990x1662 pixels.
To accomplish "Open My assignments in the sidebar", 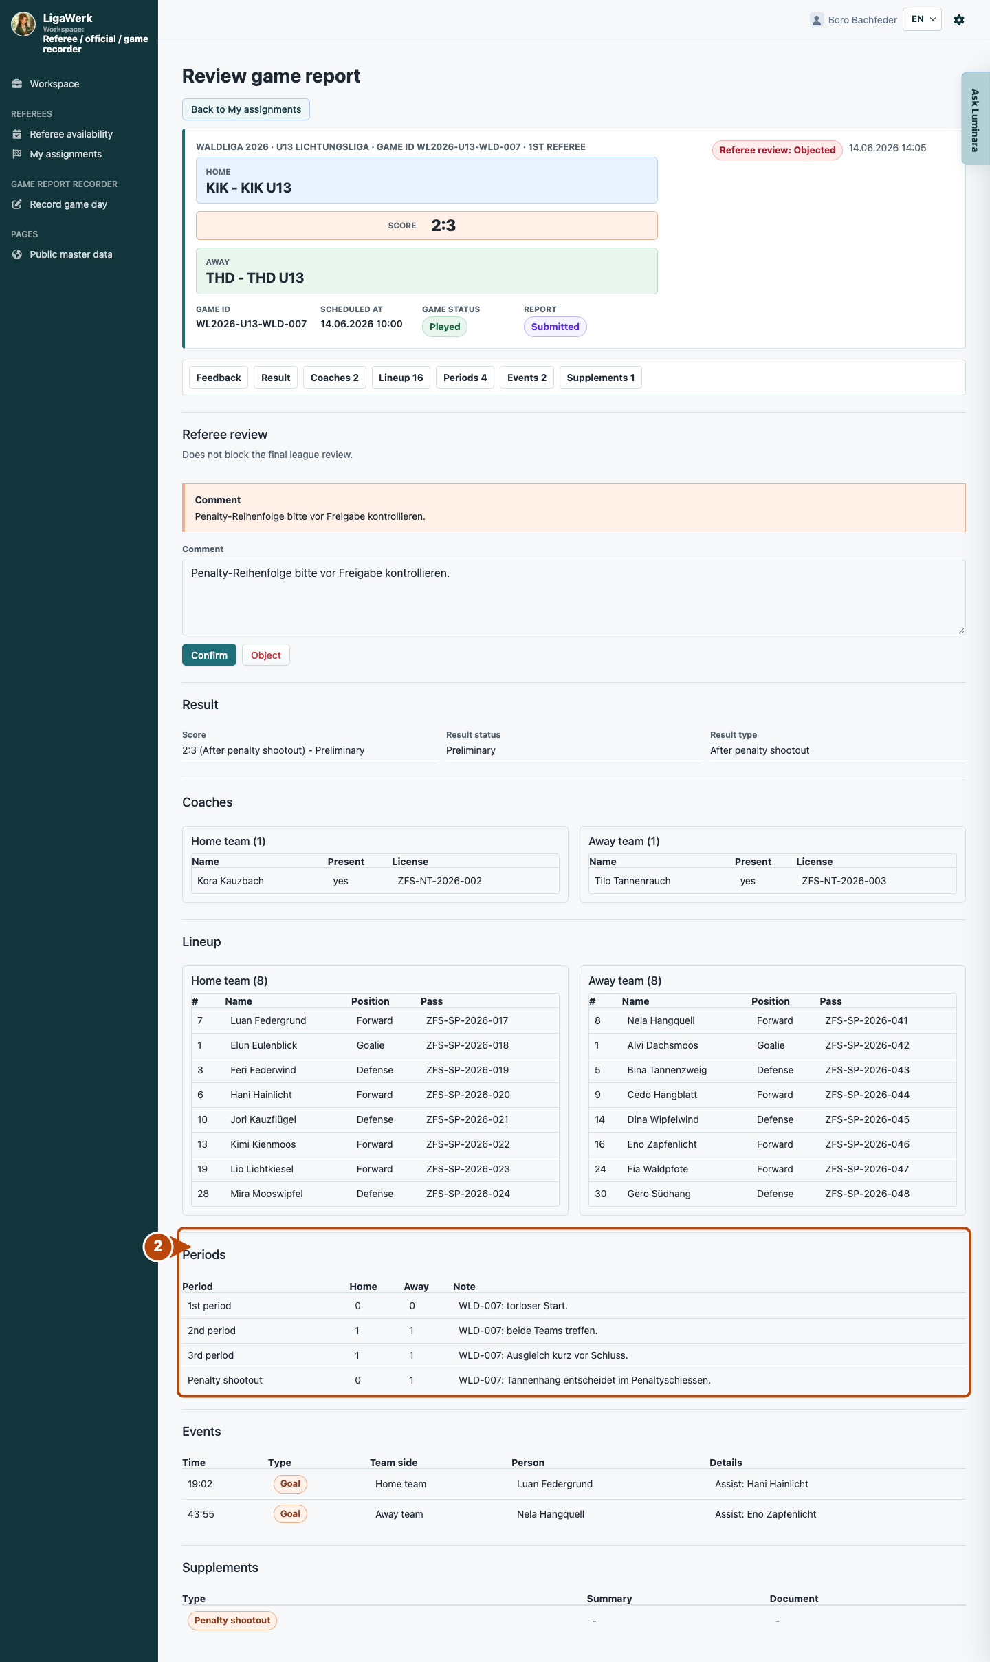I will click(x=65, y=154).
